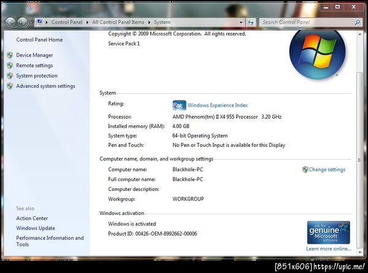Screen dimensions: 368x273
Task: Click Service Pack 1 text
Action: (x=124, y=43)
